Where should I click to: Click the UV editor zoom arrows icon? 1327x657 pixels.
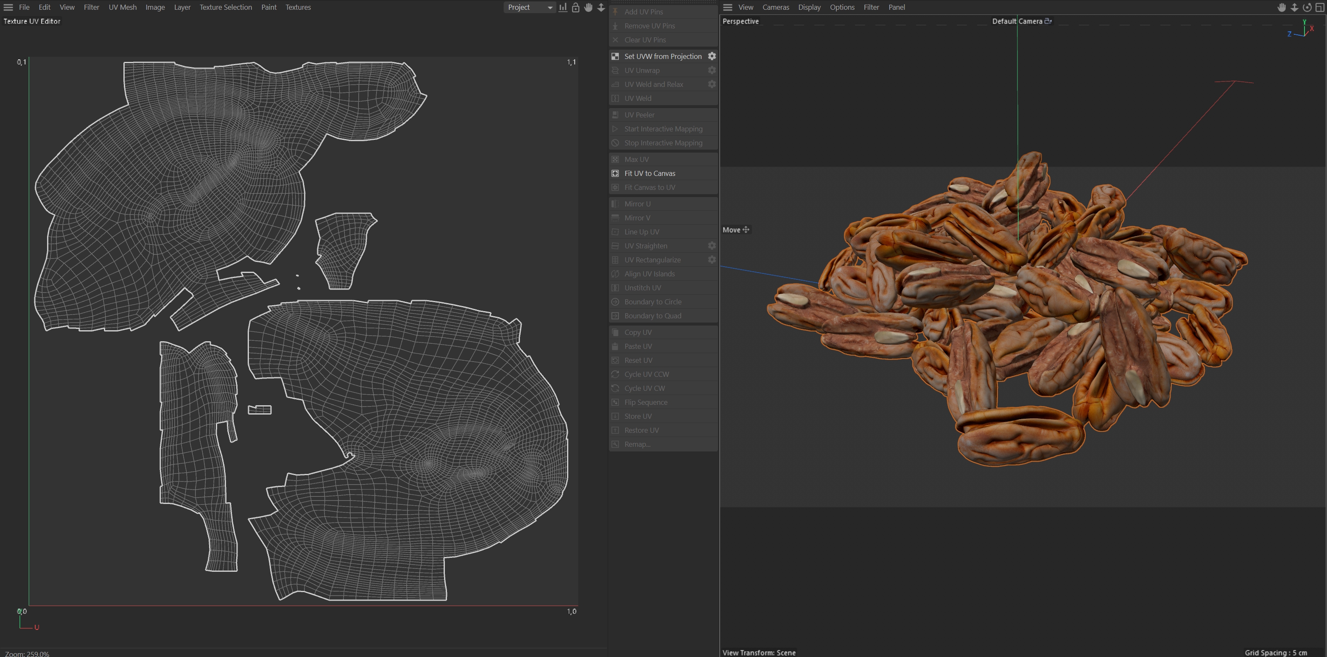tap(601, 7)
